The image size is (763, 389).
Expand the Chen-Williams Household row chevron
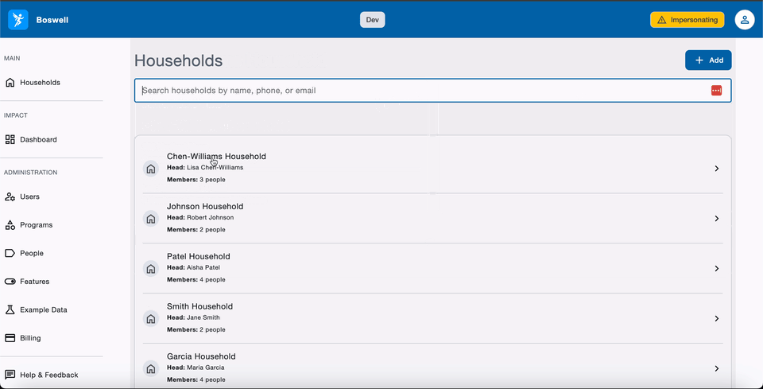[x=716, y=169]
